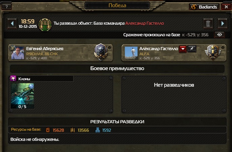Viewport: 232px width, 152px height.
Task: Click Евгений Аберясьев rank badge emblem
Action: tap(100, 52)
